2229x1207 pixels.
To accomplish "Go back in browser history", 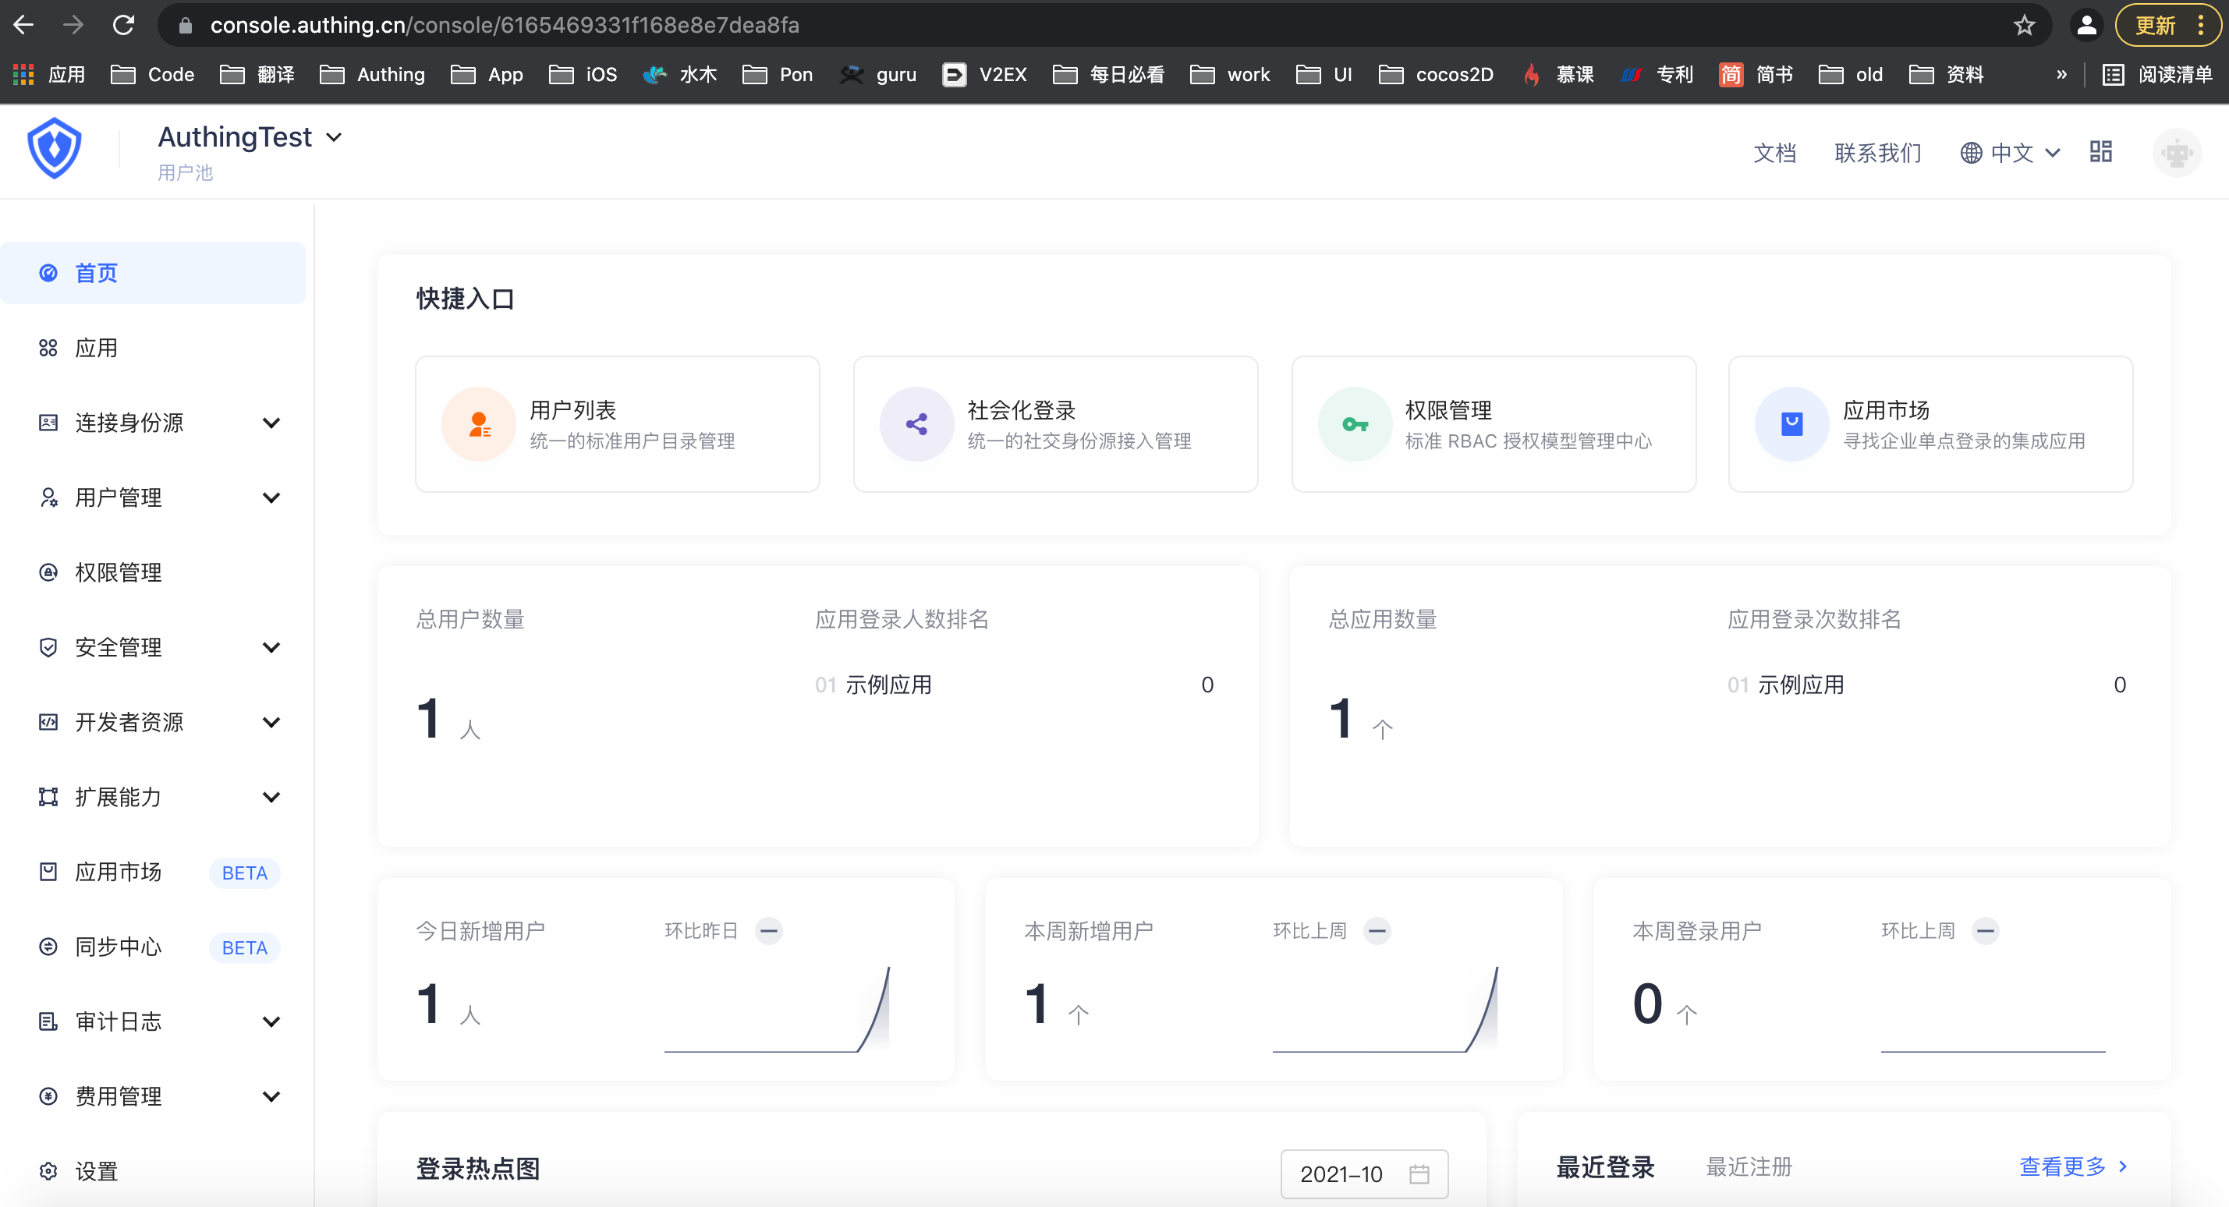I will [24, 25].
